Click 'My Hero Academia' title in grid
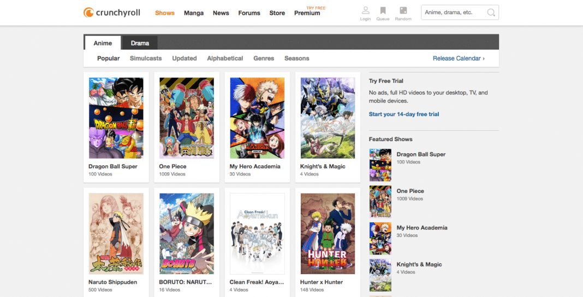 [x=255, y=166]
